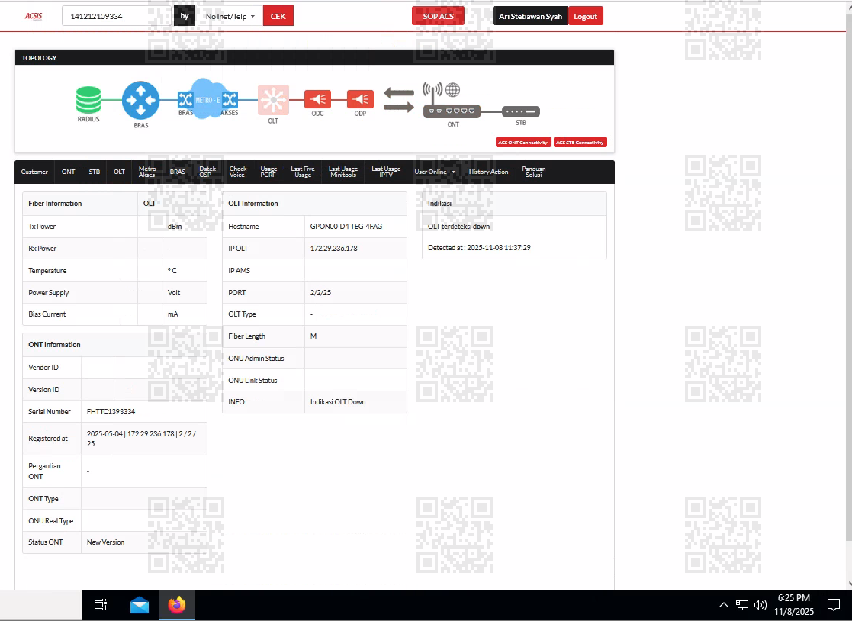Open the Customer tab
This screenshot has height=621, width=852.
coord(34,172)
